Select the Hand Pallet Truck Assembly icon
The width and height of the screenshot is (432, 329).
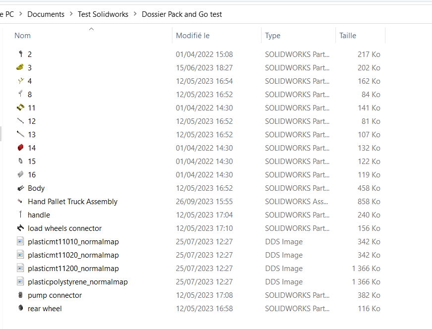pos(20,202)
